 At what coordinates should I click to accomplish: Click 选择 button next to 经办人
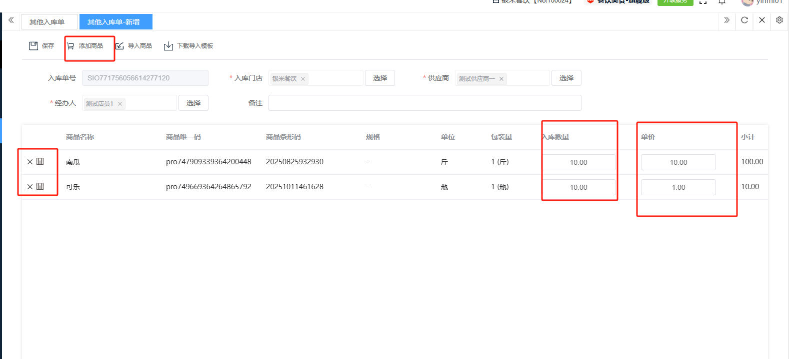tap(193, 103)
